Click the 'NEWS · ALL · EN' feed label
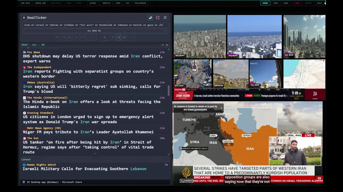The height and width of the screenshot is (192, 343). [x=33, y=45]
